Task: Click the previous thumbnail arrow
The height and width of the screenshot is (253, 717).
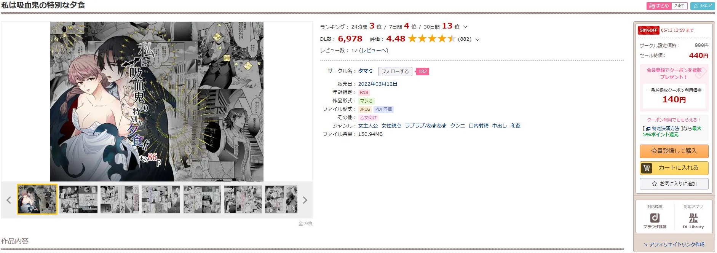Action: point(9,200)
